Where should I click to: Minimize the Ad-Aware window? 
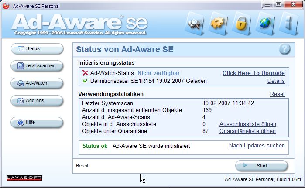(267, 4)
